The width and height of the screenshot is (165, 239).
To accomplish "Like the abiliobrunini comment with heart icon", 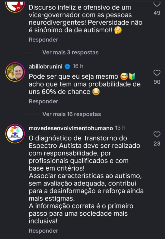I will point(157,73).
